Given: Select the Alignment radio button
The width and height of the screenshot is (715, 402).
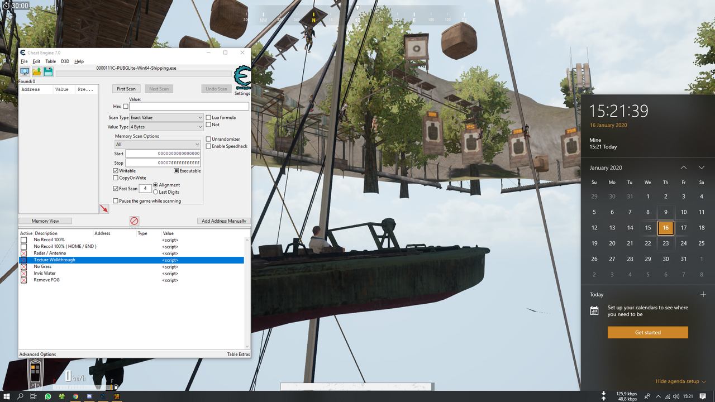Looking at the screenshot, I should coord(155,185).
